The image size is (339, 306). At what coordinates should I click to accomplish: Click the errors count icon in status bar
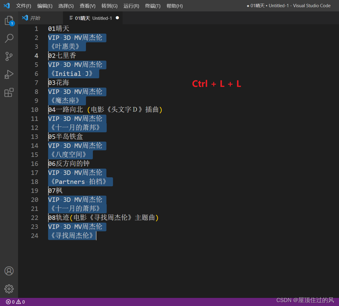11,302
